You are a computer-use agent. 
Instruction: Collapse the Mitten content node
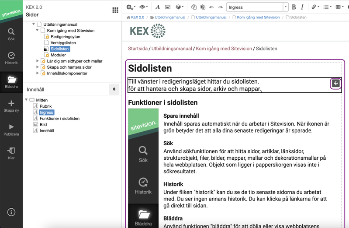tap(26, 100)
